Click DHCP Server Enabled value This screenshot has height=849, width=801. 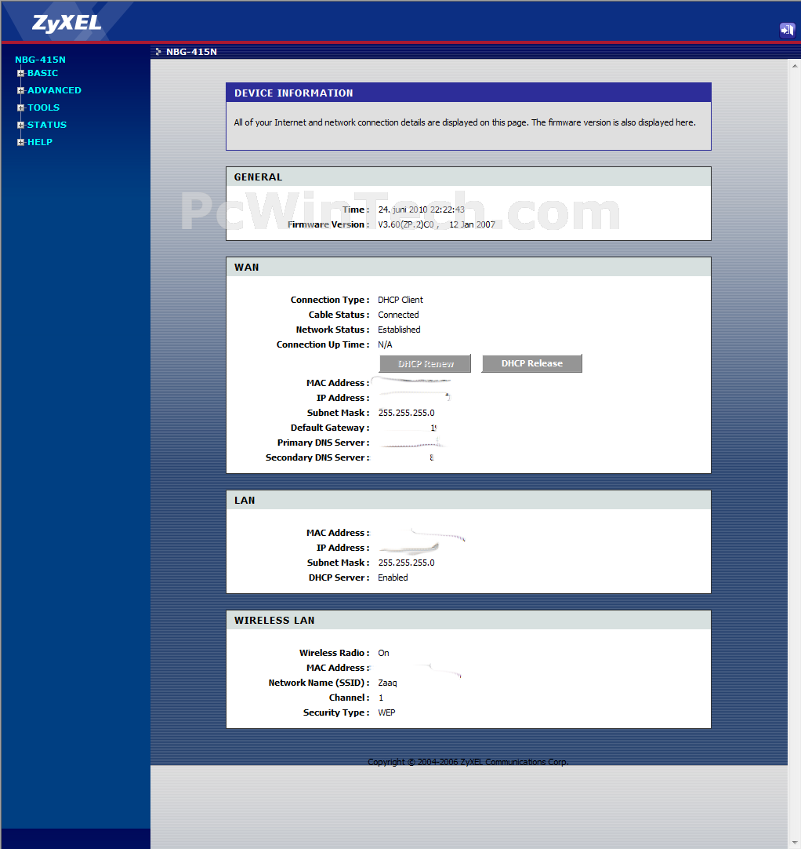393,578
